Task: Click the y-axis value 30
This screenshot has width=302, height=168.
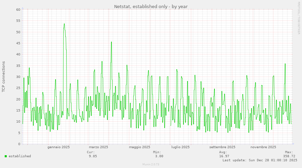Action: pos(18,77)
